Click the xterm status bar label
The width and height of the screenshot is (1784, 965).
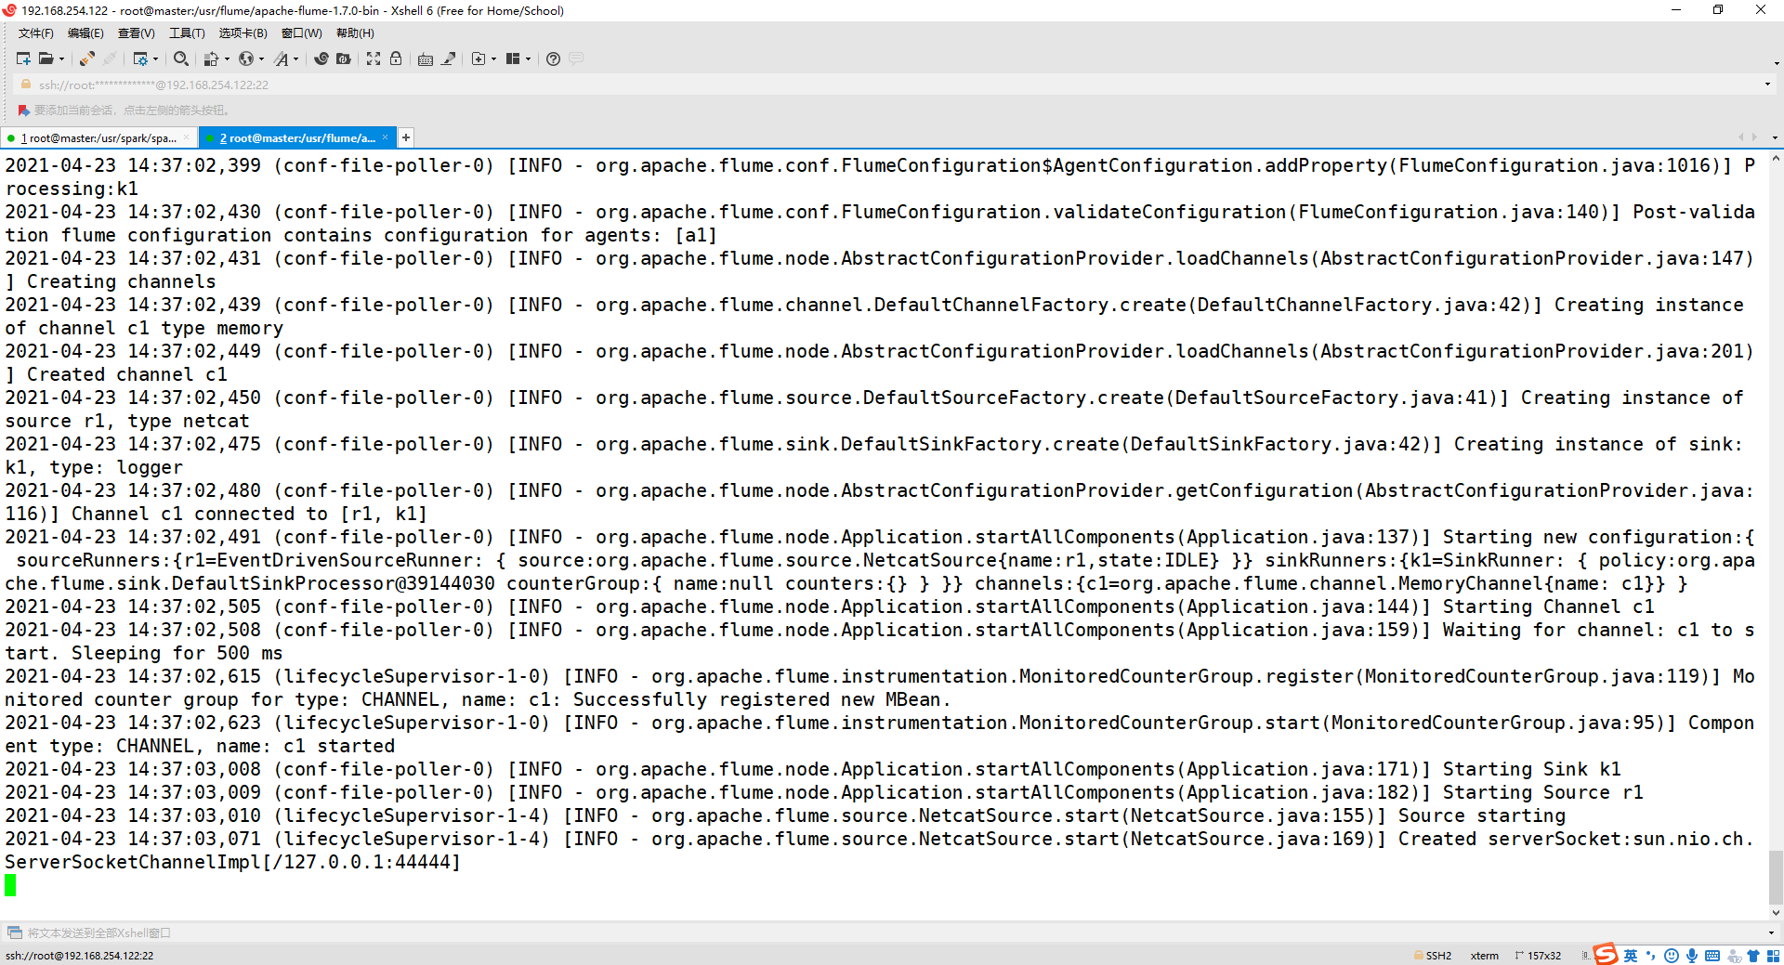(x=1485, y=956)
